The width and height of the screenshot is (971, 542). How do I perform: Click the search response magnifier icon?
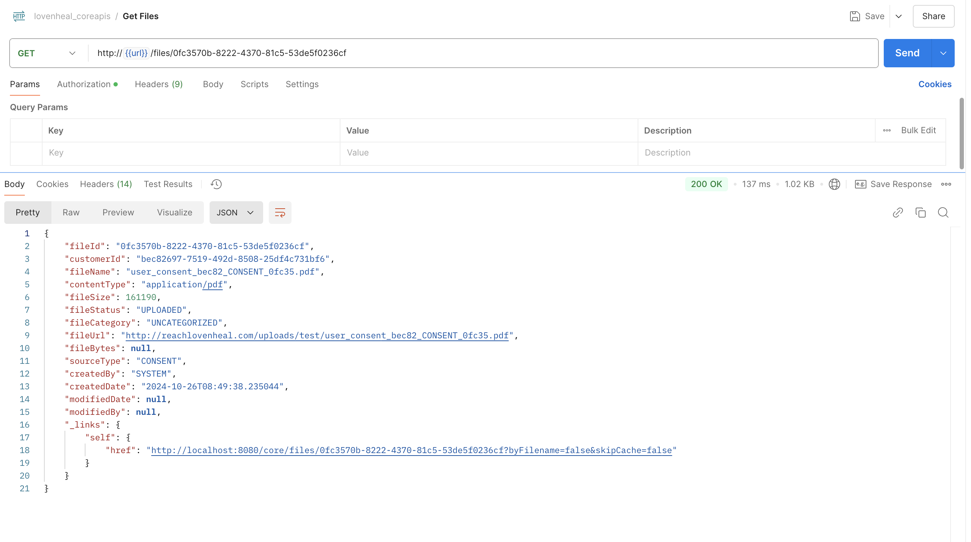coord(943,213)
